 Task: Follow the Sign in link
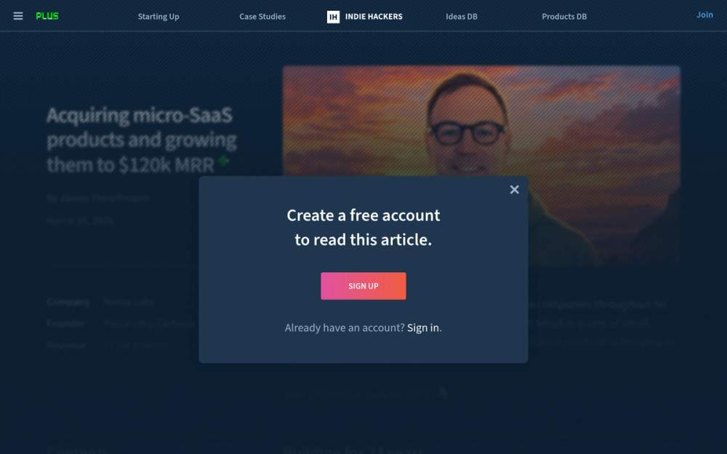pos(423,328)
